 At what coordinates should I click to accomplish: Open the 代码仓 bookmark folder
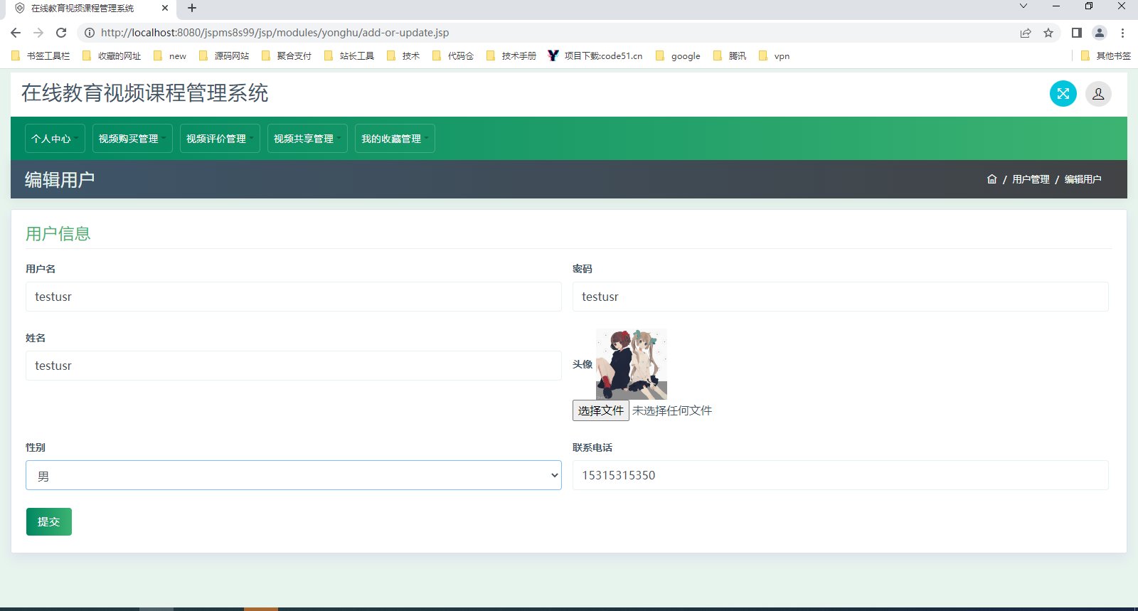click(453, 55)
